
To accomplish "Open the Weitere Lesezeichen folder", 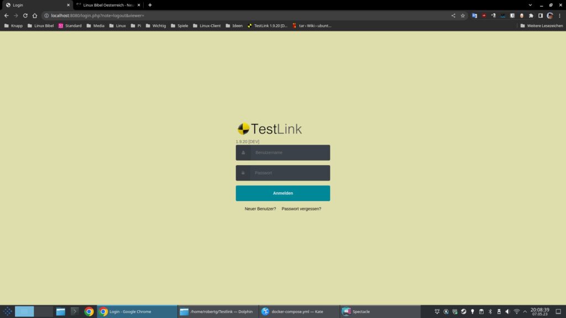I will tap(542, 25).
